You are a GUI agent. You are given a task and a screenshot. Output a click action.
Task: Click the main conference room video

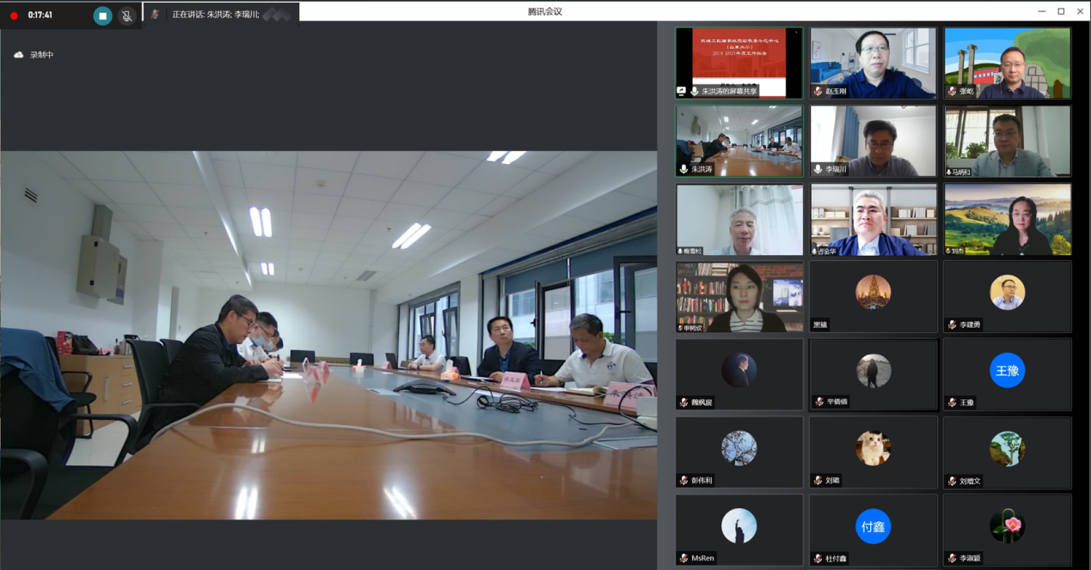[x=328, y=335]
